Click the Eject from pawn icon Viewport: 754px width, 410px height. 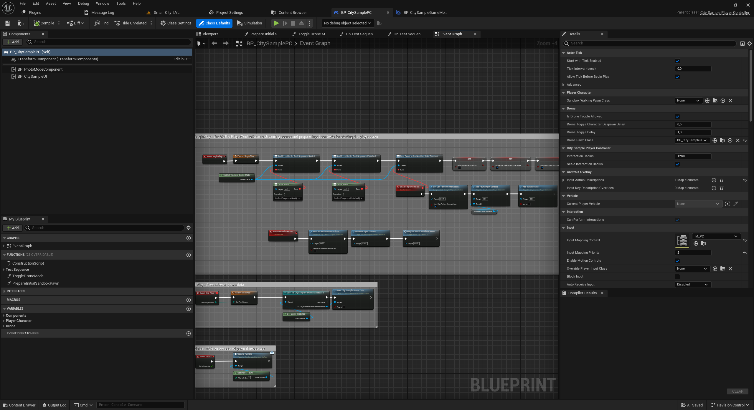(x=301, y=23)
